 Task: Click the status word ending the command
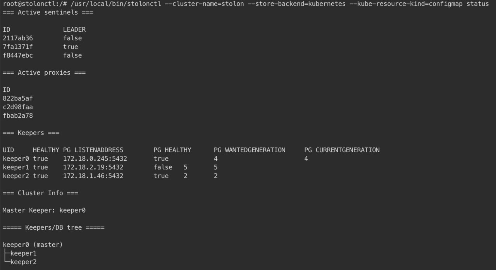tap(478, 4)
